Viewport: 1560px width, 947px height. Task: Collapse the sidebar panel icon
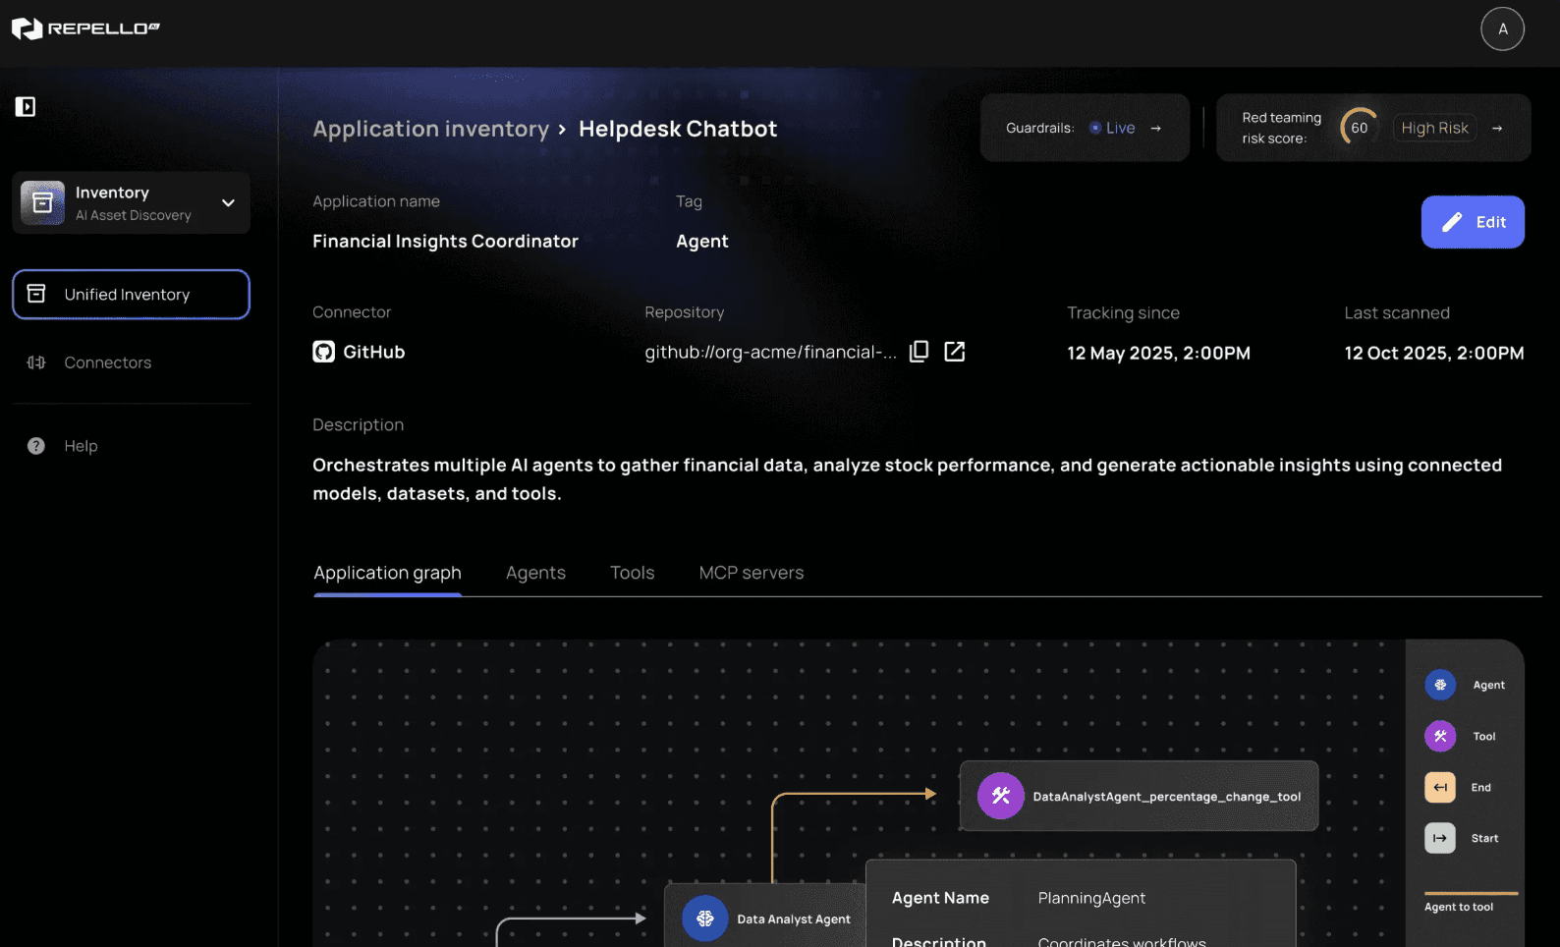click(x=26, y=106)
